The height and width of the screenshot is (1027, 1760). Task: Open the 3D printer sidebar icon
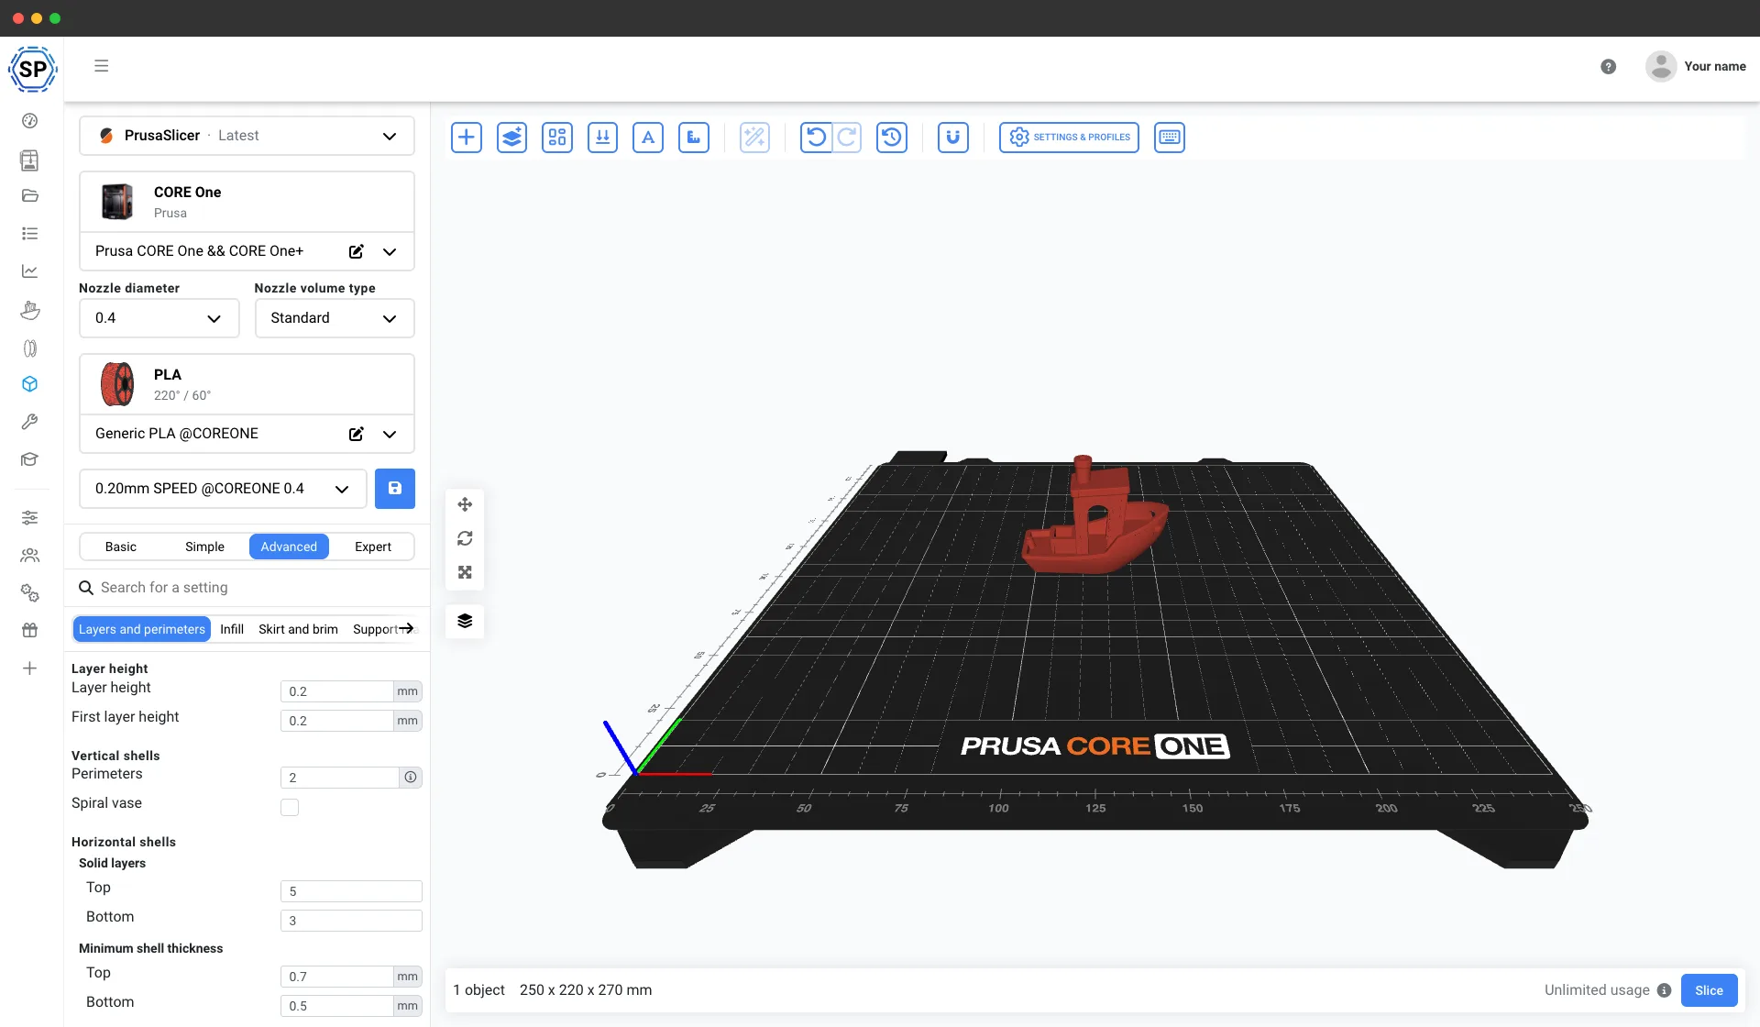[29, 160]
